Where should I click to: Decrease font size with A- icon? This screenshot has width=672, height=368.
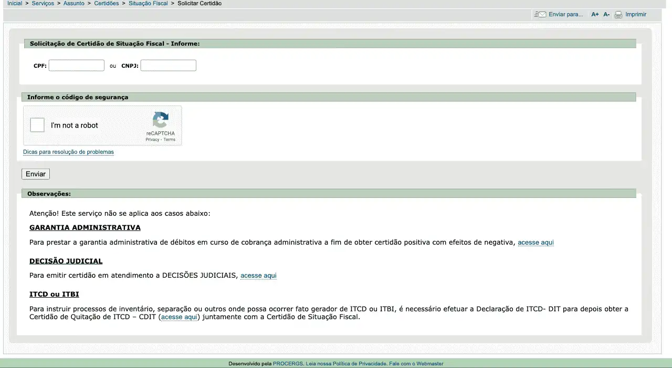606,15
